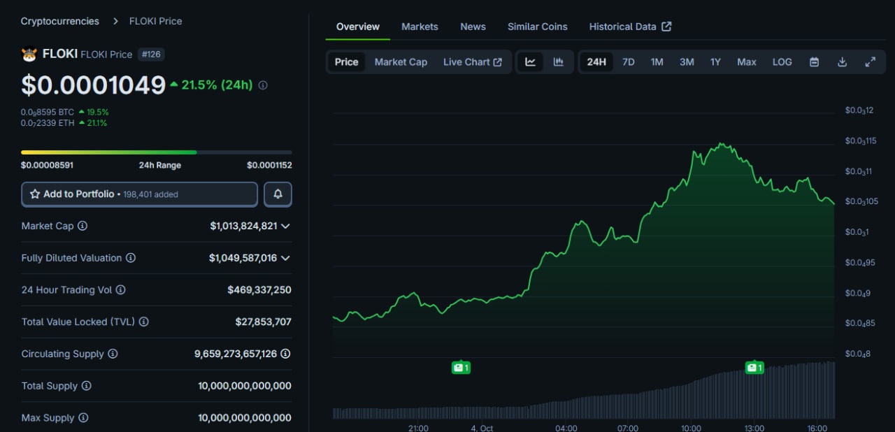Select the 7D time range
This screenshot has height=432, width=895.
coord(628,62)
